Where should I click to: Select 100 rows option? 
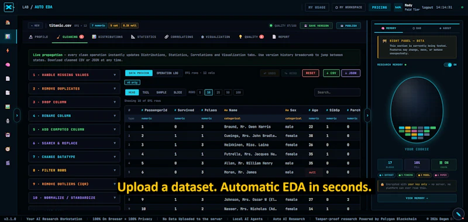click(238, 93)
